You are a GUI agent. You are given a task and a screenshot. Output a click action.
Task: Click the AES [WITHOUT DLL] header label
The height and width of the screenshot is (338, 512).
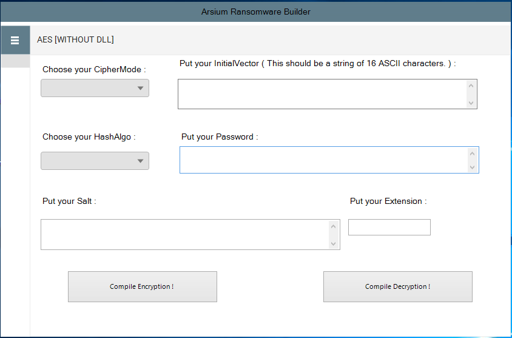coord(75,40)
